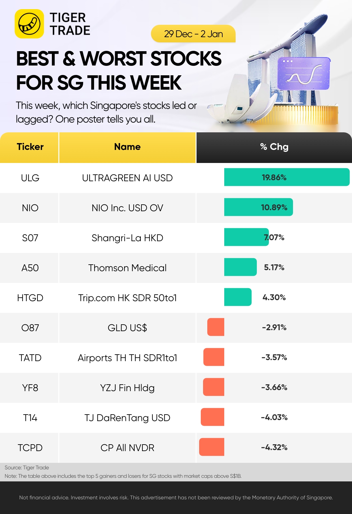Select YZJ Fin Hldg stock name
Image resolution: width=352 pixels, height=514 pixels.
click(x=127, y=388)
